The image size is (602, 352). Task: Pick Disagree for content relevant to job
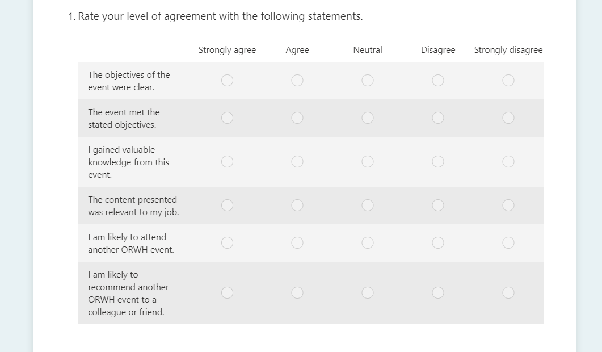tap(438, 206)
